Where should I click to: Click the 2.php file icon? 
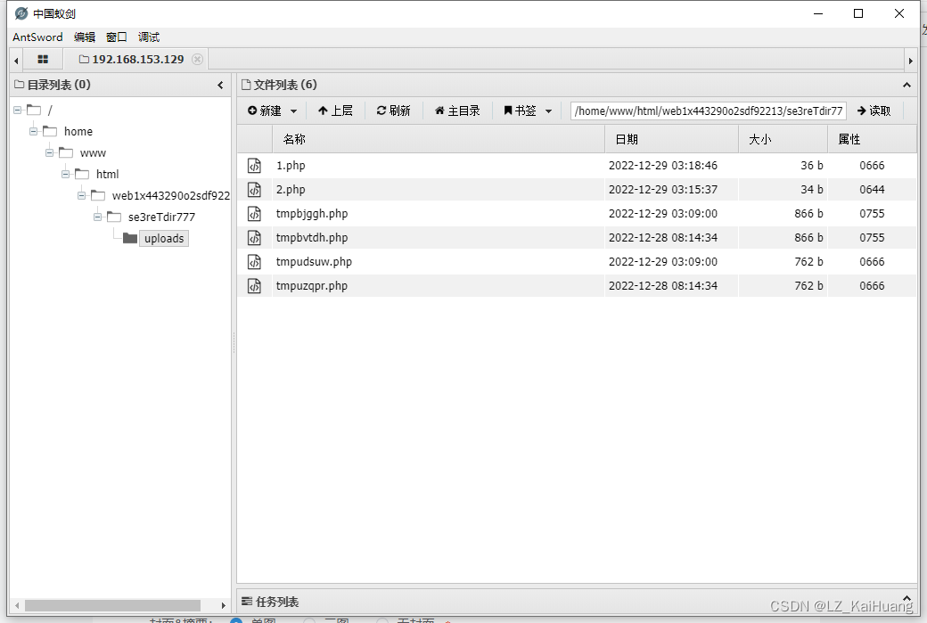[x=254, y=190]
